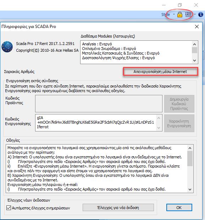Select Analysis : Ενεργό module line
Screen dimensions: 205x220
[97, 44]
